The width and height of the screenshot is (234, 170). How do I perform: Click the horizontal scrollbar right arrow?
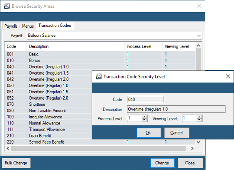point(192,148)
